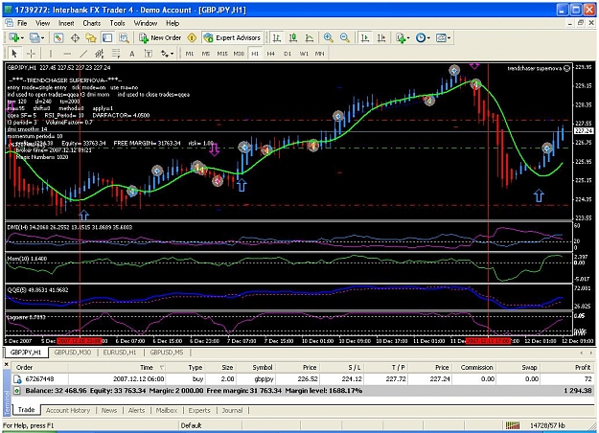Screen dimensions: 599x433
Task: Switch to the EURUSD,H1 chart tab
Action: pos(120,352)
